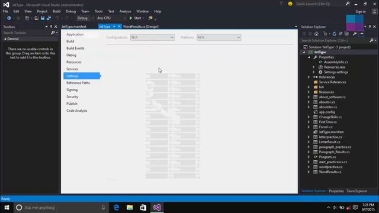379x213 pixels.
Task: Select app.config in Solution Explorer
Action: tap(327, 112)
